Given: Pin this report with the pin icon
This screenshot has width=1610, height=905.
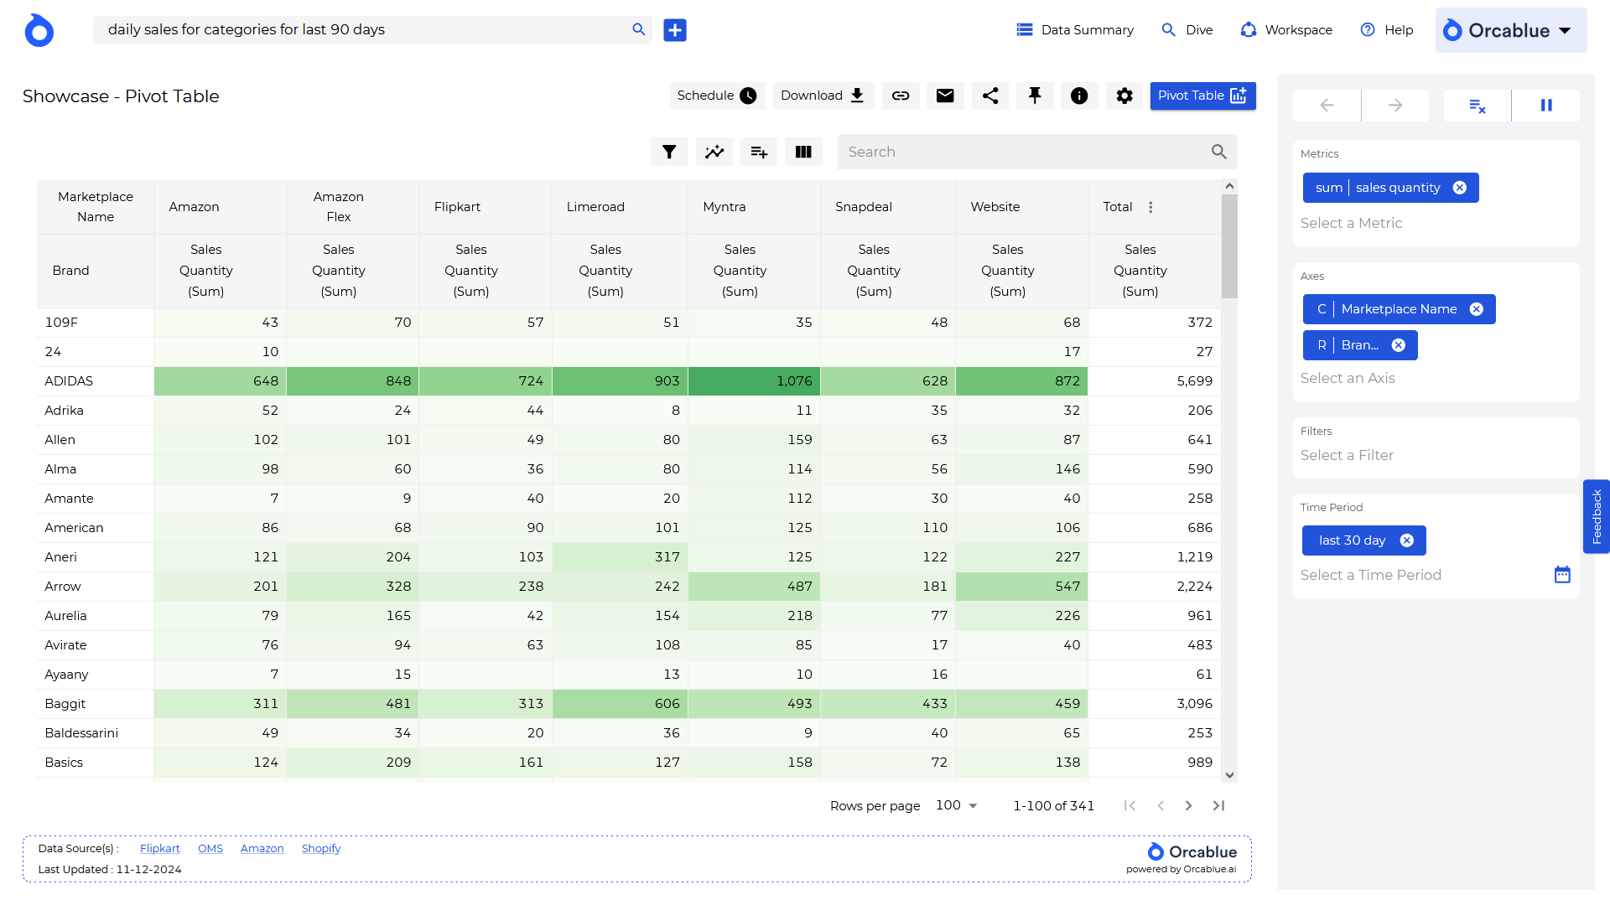Looking at the screenshot, I should coord(1035,96).
